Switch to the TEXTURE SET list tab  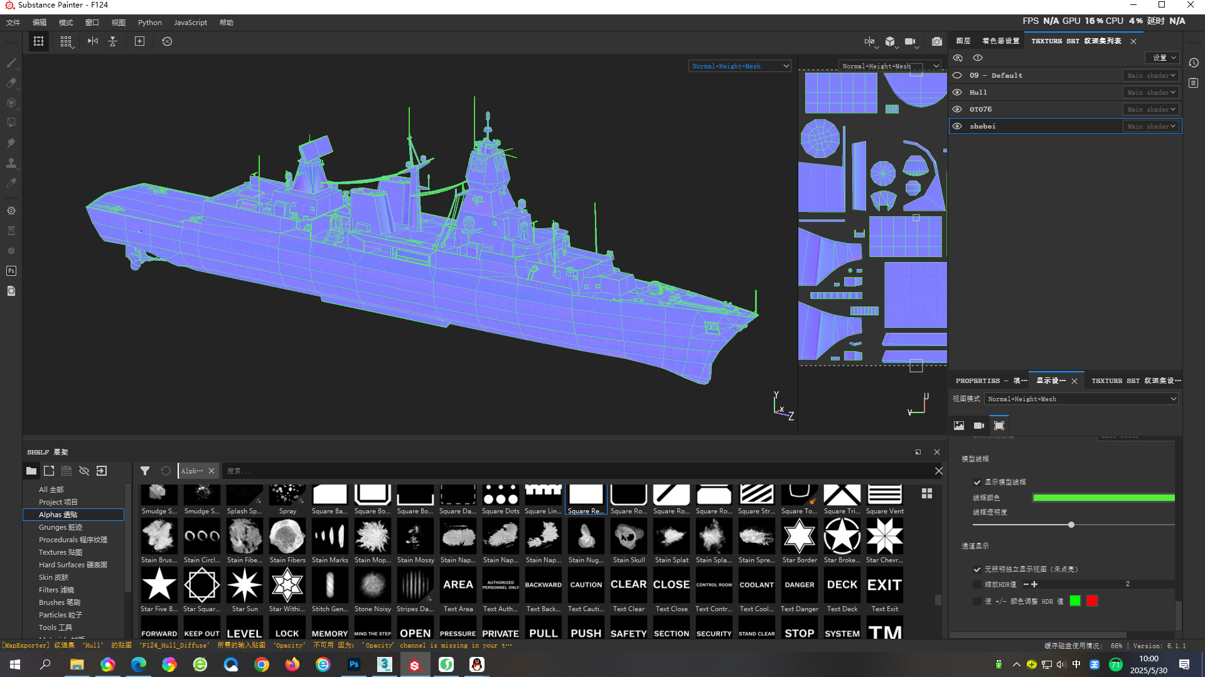(1076, 41)
